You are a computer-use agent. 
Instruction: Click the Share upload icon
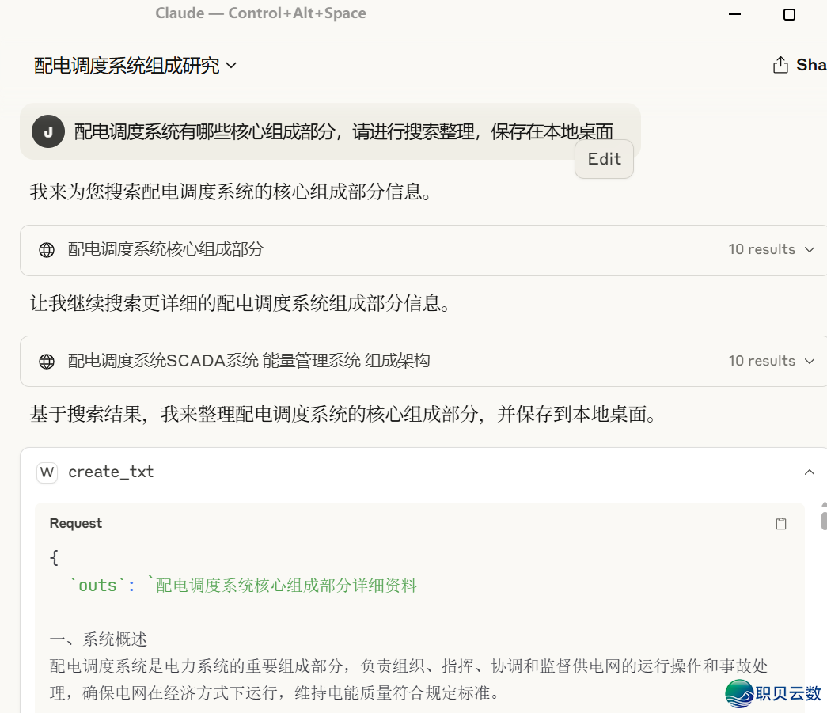point(780,65)
